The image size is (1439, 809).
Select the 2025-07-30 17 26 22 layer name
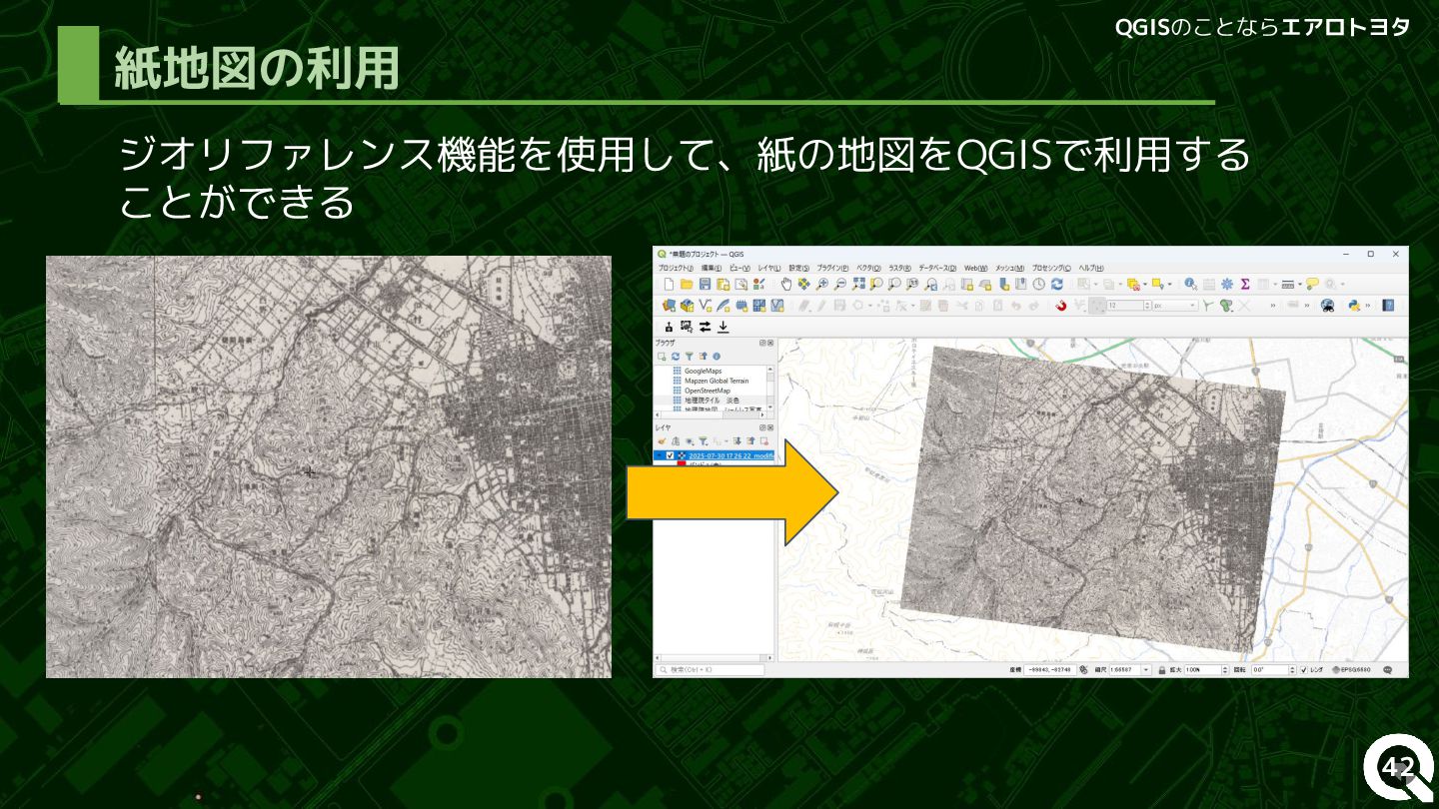click(x=731, y=455)
